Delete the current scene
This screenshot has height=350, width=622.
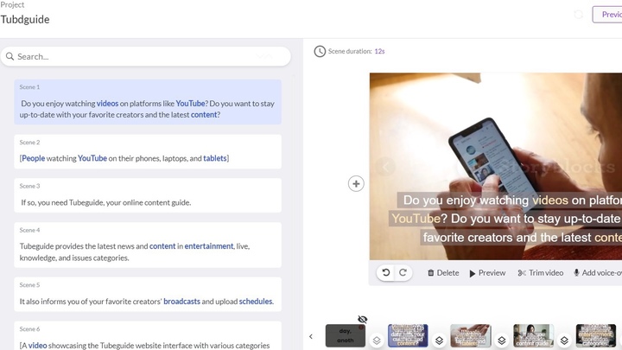[443, 273]
